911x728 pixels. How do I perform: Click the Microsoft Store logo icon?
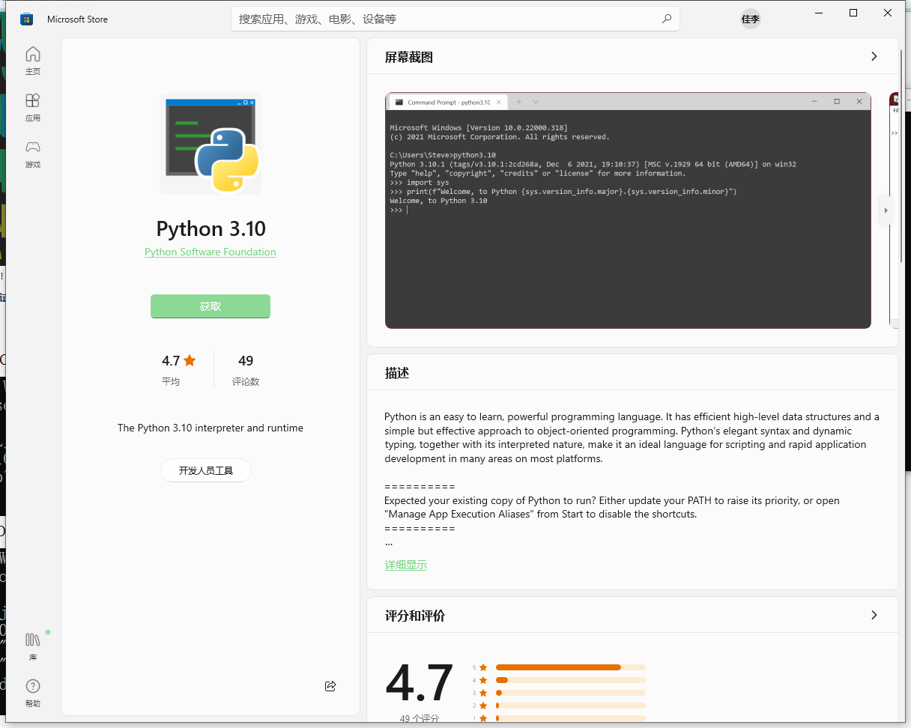coord(26,19)
